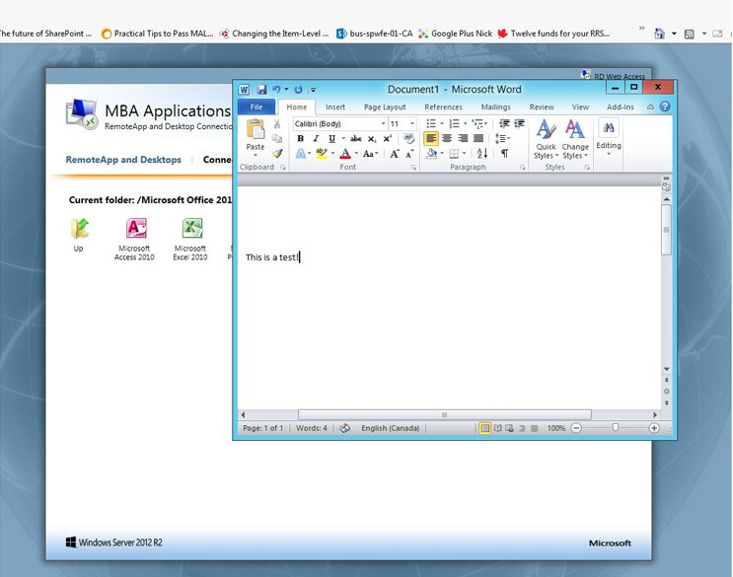Toggle Show/Hide paragraph marks
The width and height of the screenshot is (733, 577).
(505, 153)
